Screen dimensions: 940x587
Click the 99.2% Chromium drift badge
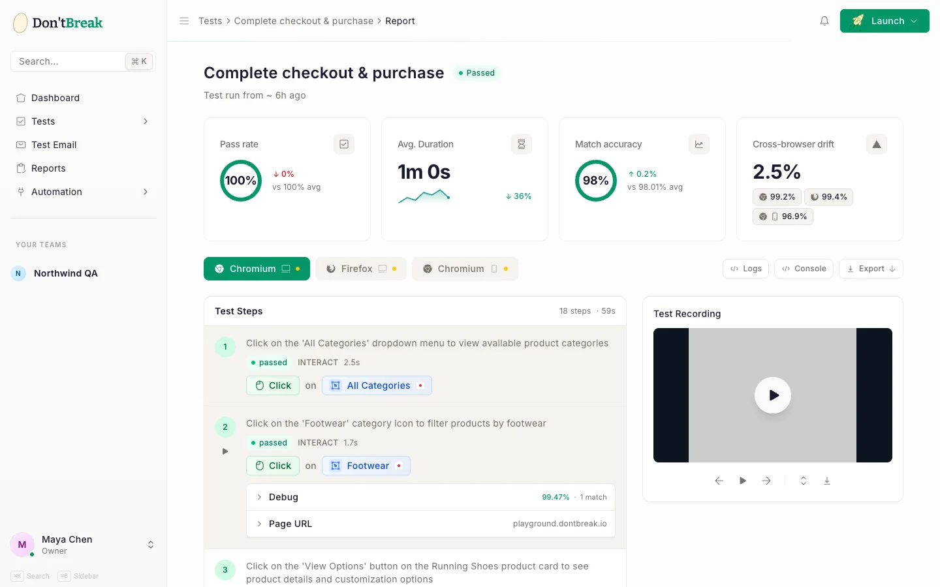click(x=777, y=197)
